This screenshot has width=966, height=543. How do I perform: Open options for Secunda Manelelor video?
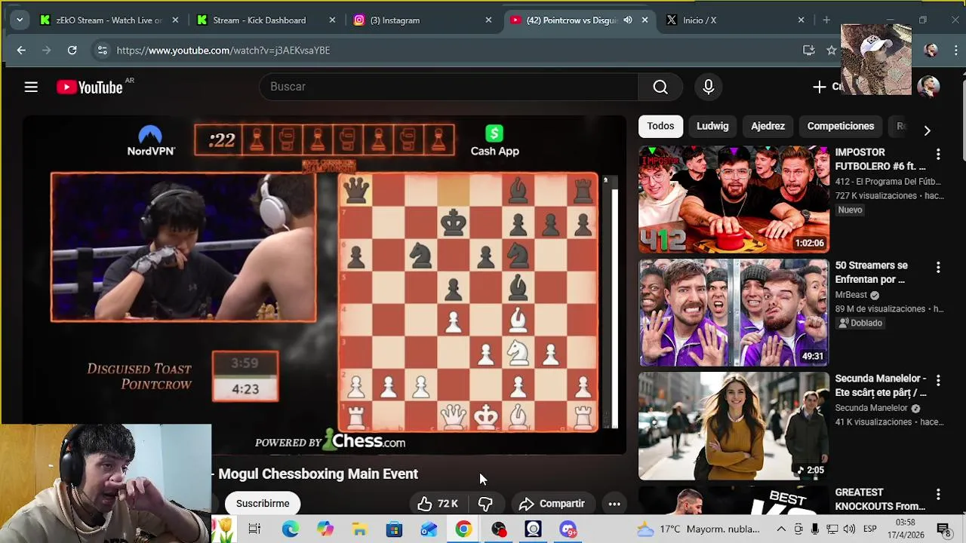coord(938,380)
